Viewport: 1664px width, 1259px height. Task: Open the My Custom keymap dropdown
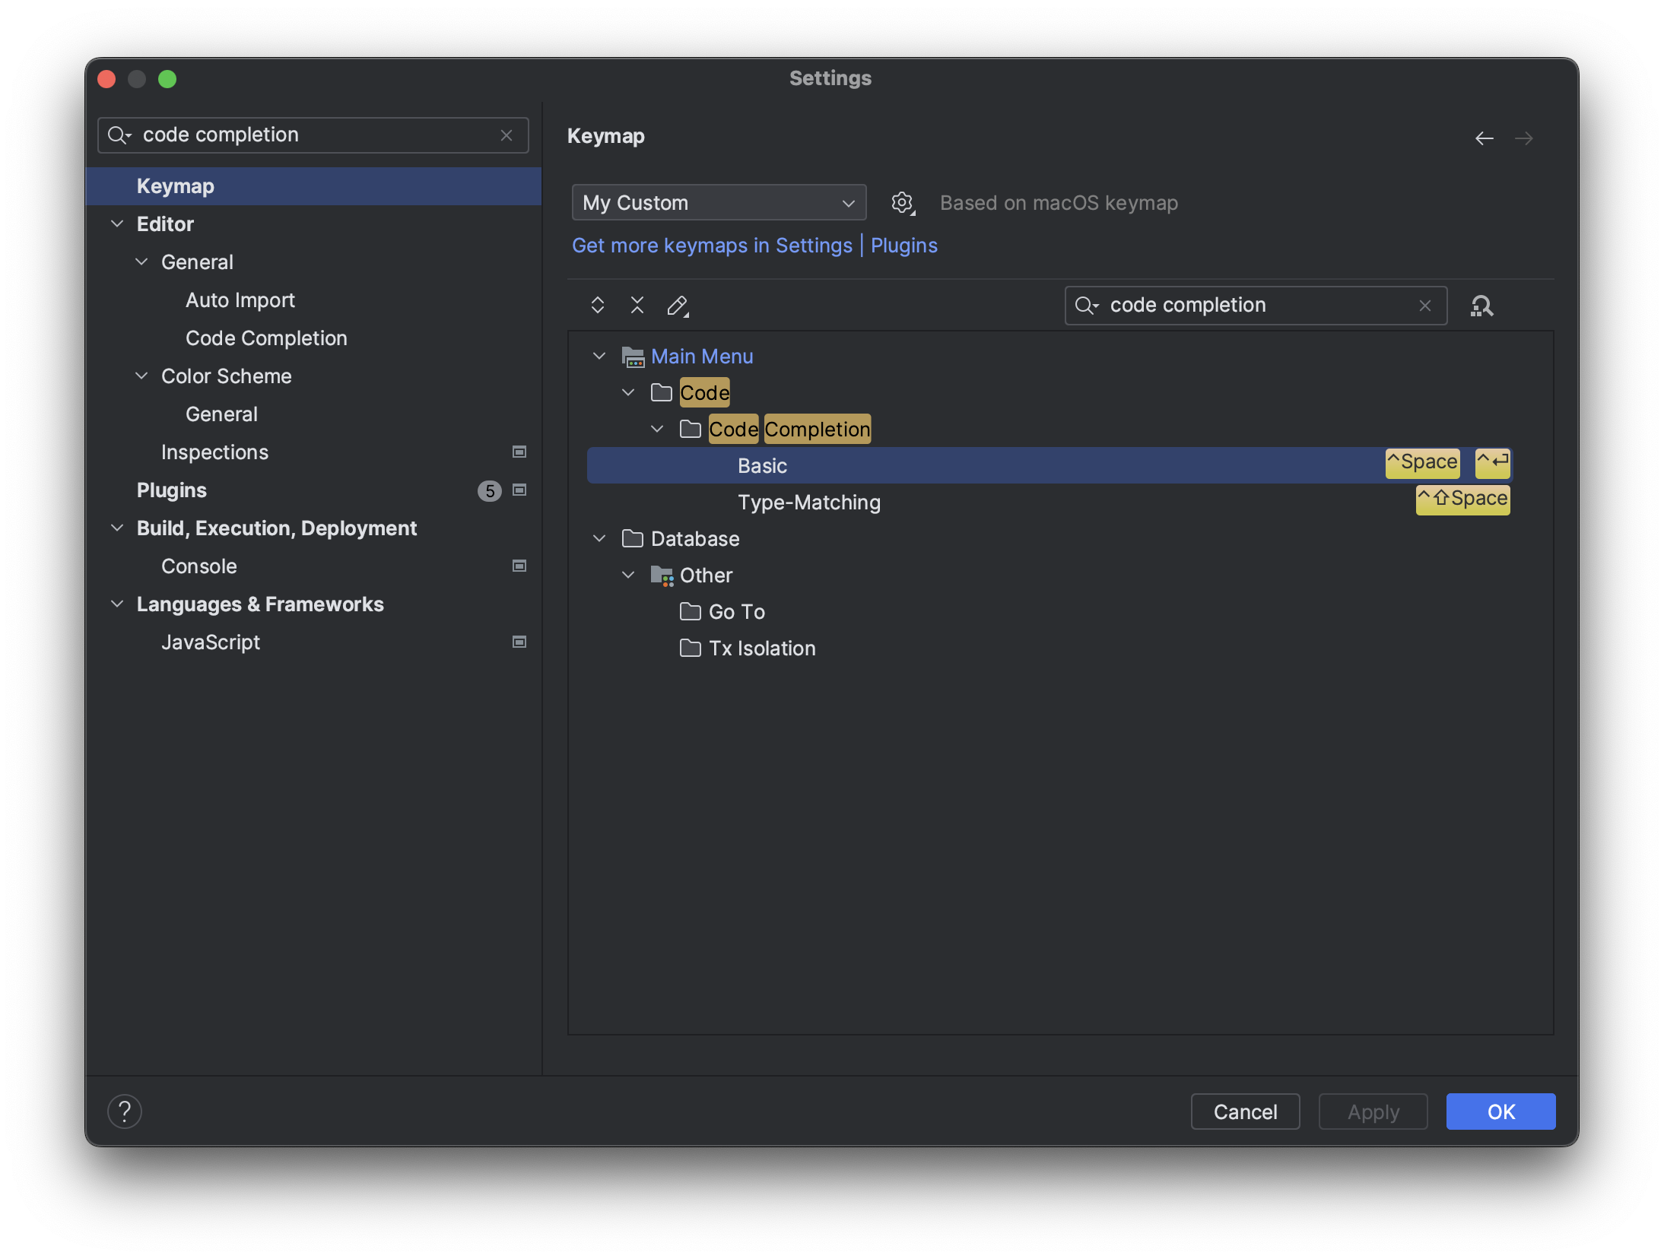[x=718, y=202]
